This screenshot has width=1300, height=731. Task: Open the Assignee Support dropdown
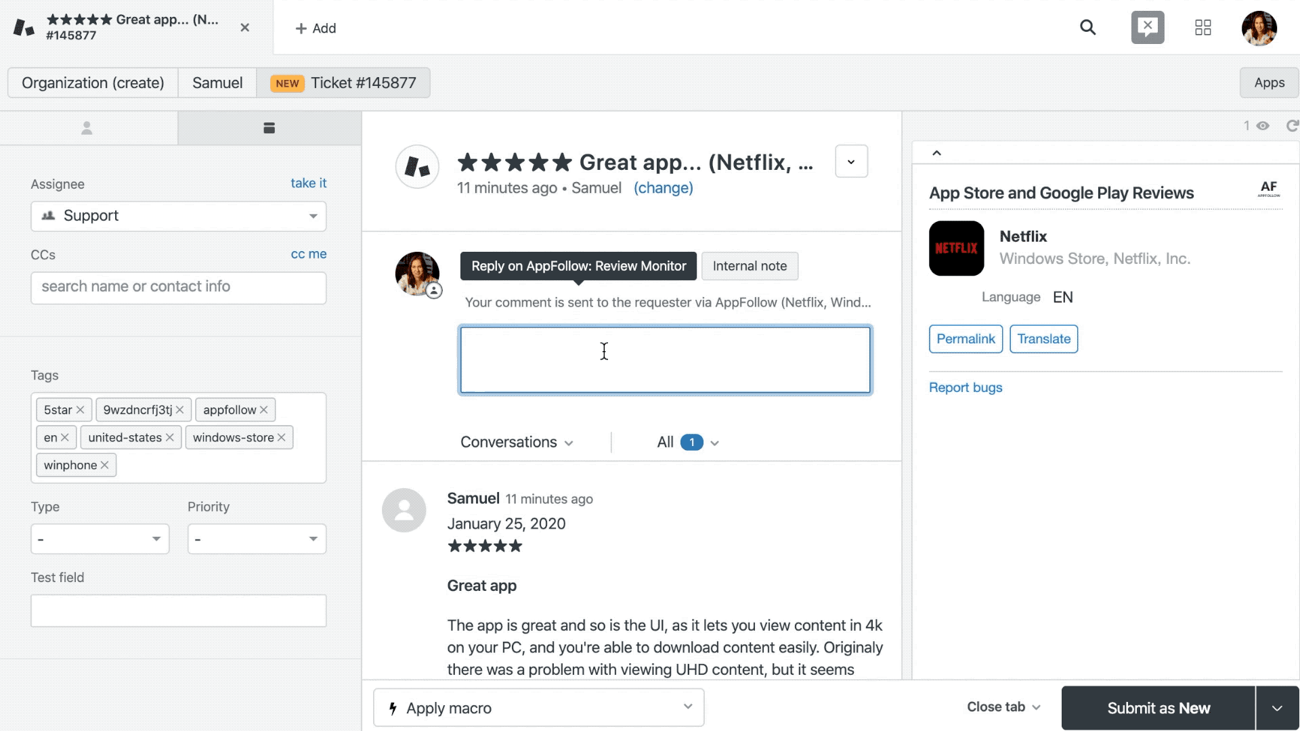pyautogui.click(x=178, y=216)
